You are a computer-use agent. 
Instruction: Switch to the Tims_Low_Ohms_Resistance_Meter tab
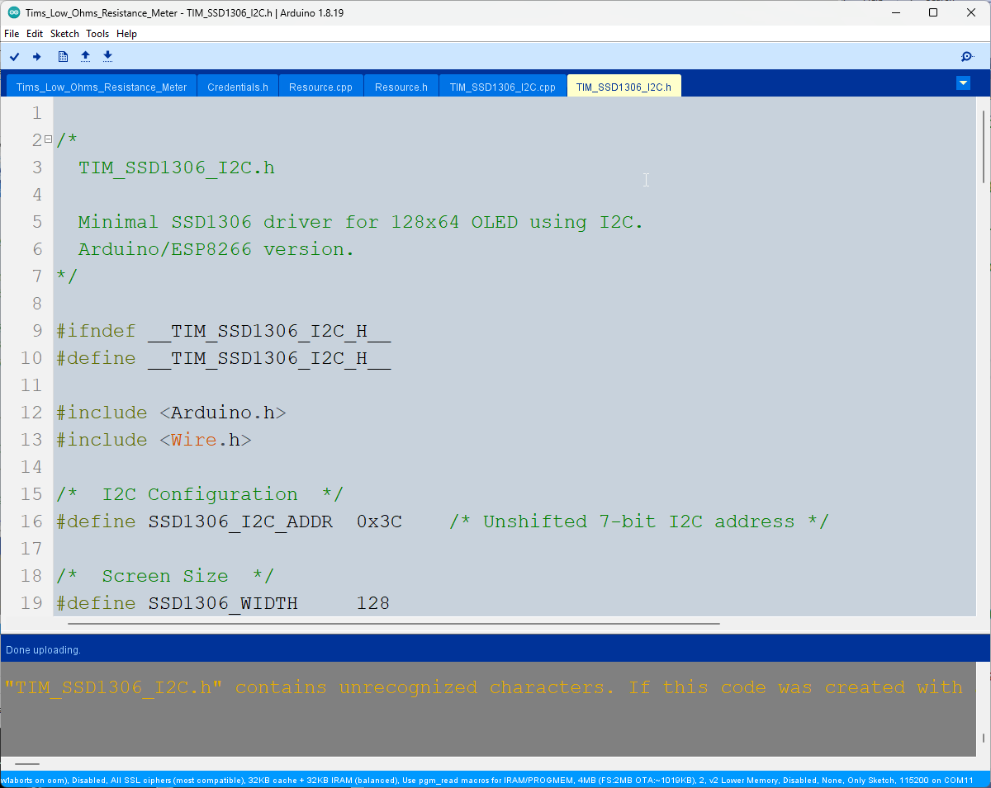[102, 87]
